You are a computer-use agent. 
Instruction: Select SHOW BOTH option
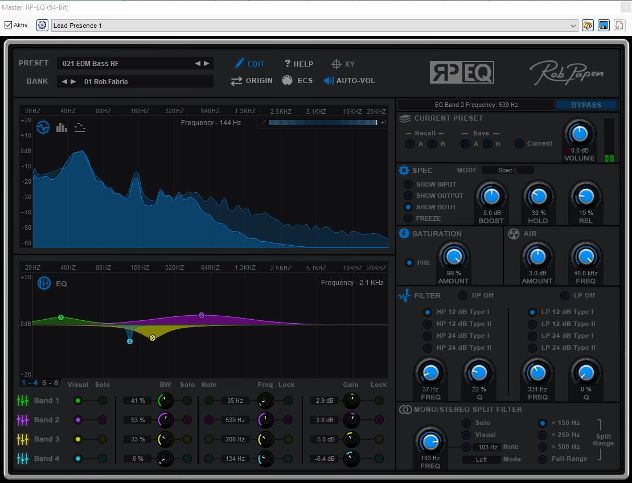(408, 207)
